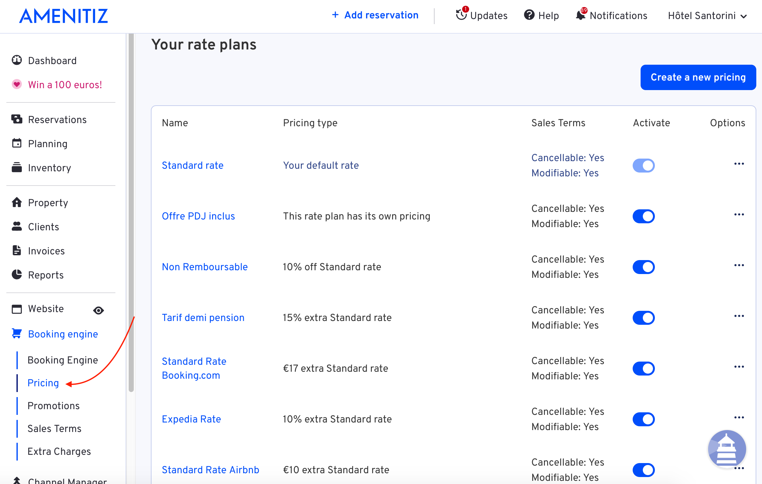Open options menu for Non Remboursable
Viewport: 762px width, 484px height.
739,265
